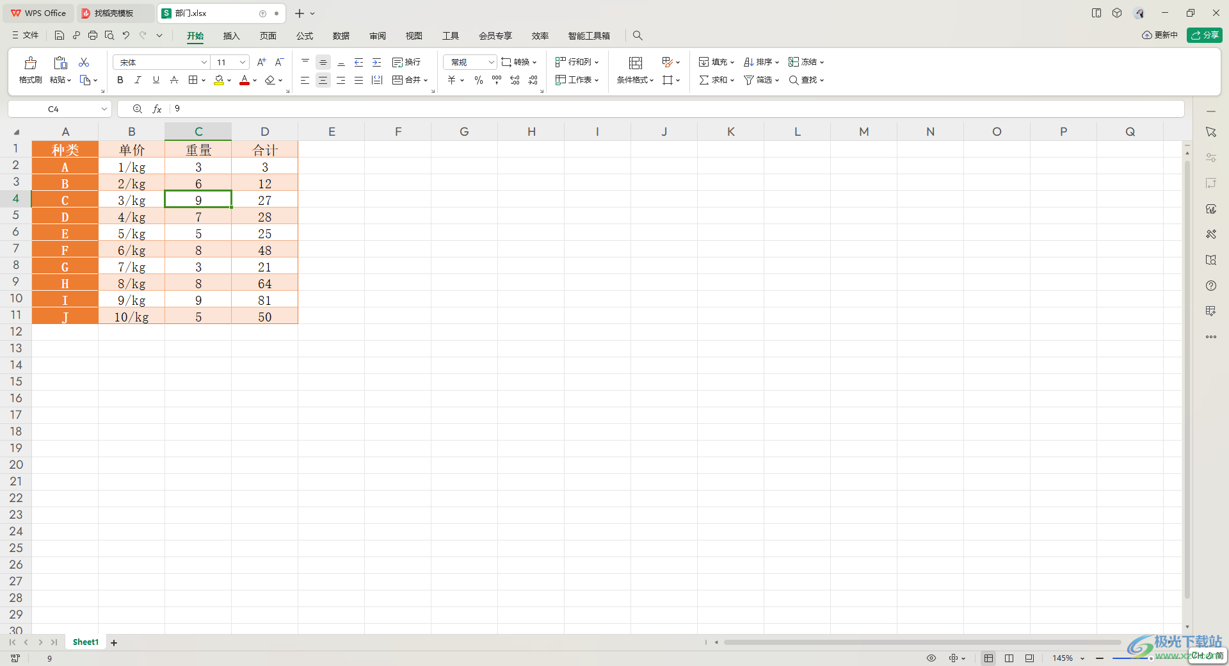
Task: Click the 分享 share button
Action: [1205, 35]
